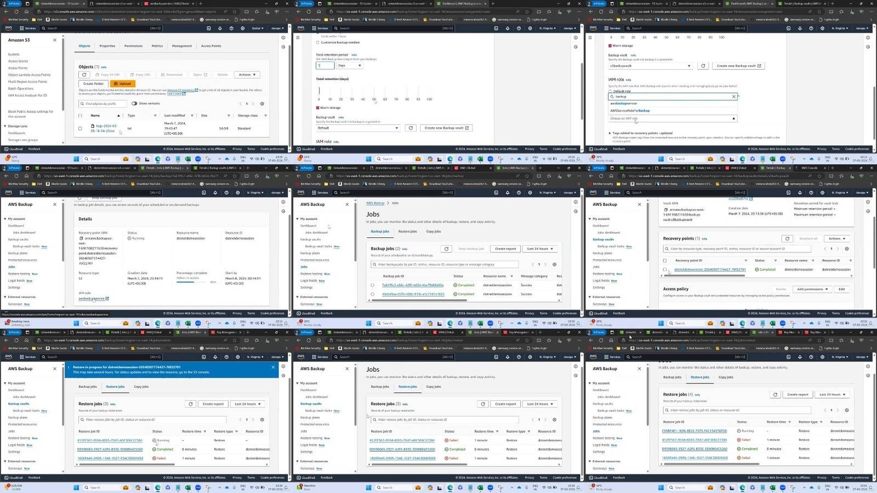
Task: Refresh vault list beside s3backupvault dropdown
Action: [x=703, y=66]
